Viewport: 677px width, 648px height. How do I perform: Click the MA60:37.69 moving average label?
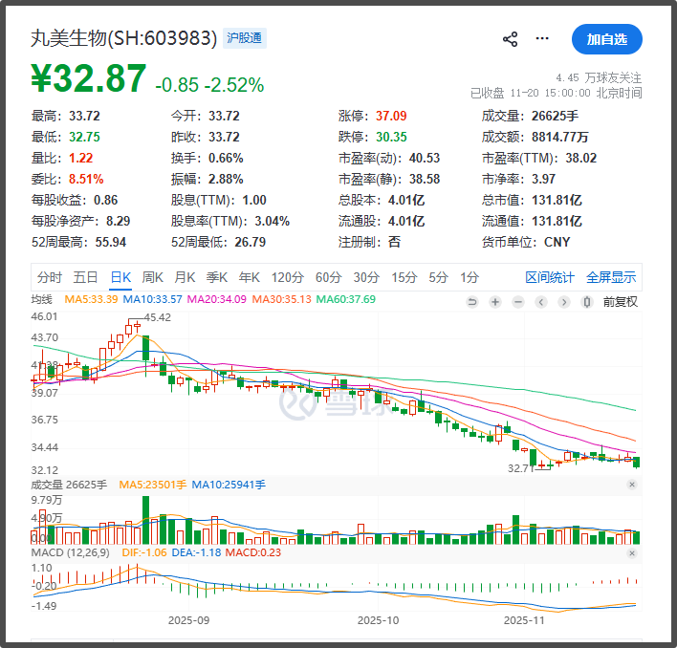tap(346, 299)
